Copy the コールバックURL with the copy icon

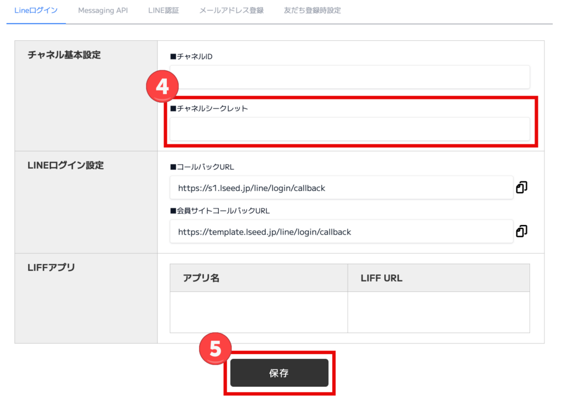tap(521, 188)
